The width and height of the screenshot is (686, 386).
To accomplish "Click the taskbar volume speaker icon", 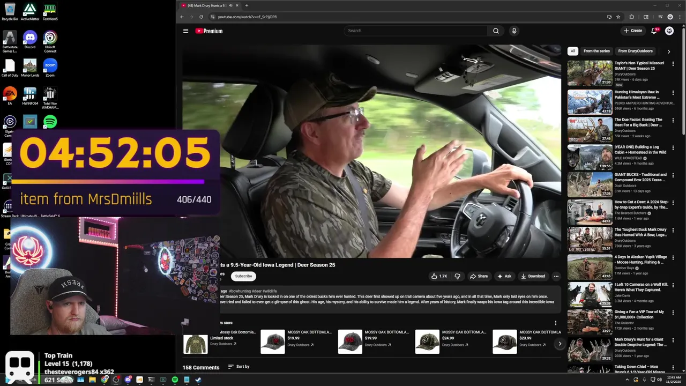I will (659, 380).
